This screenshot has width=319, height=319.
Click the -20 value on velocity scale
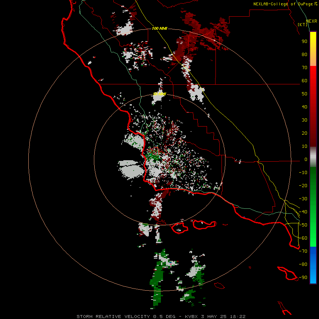(x=303, y=186)
